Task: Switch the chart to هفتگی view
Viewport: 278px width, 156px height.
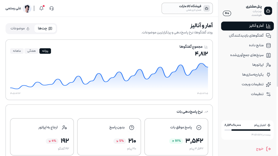Action: pos(31,51)
